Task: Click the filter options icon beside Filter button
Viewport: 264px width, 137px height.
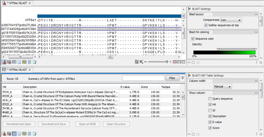Action: [183, 78]
